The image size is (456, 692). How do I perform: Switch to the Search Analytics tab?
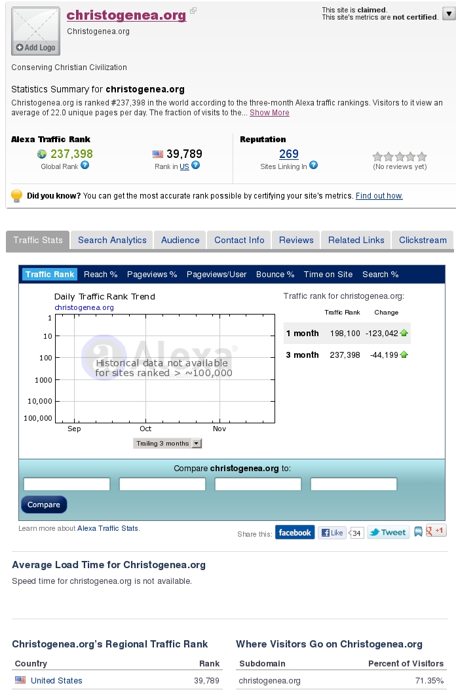coord(112,240)
